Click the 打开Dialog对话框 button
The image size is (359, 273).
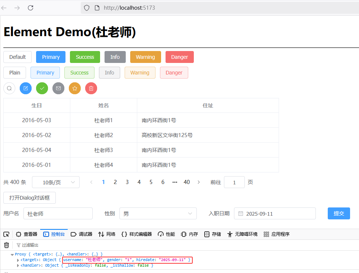pos(29,198)
